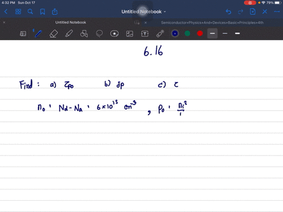283x212 pixels.
Task: Select the Laser pointer tool
Action: 160,34
